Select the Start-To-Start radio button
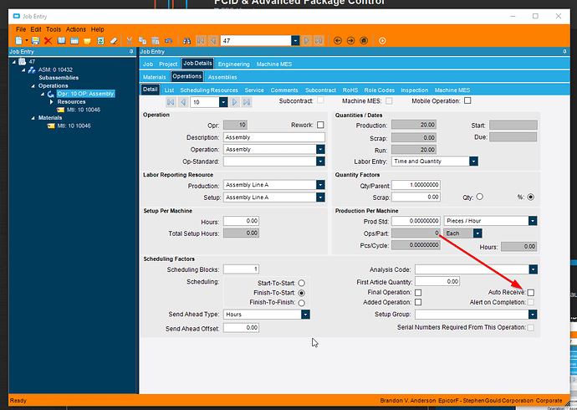The width and height of the screenshot is (577, 410). [x=301, y=283]
